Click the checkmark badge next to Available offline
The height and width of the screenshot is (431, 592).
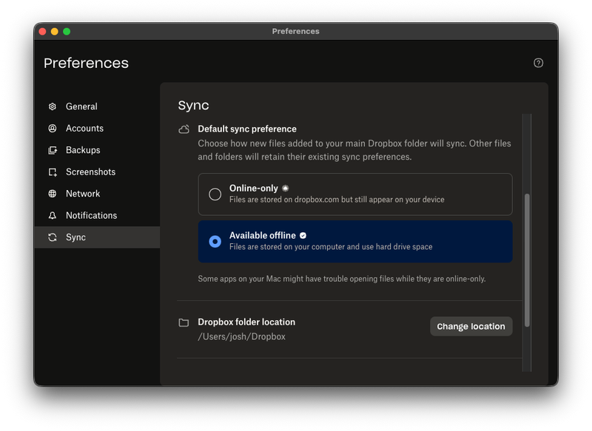[303, 236]
